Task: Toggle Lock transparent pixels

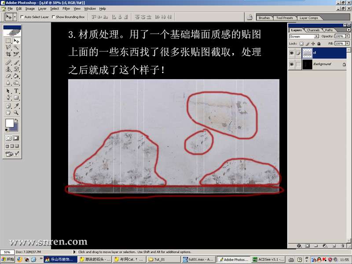Action: [x=301, y=44]
